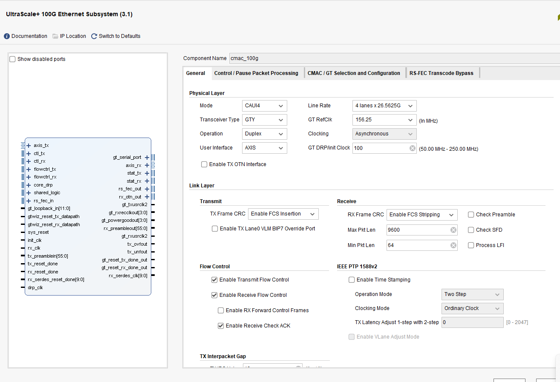The height and width of the screenshot is (382, 560).
Task: Select the gt_powergoodout[3:0] port label
Action: pyautogui.click(x=124, y=221)
